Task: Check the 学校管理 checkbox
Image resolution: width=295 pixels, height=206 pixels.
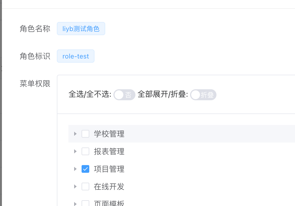Action: coord(85,134)
